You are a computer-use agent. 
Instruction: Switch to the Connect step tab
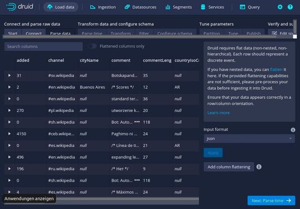[x=34, y=33]
